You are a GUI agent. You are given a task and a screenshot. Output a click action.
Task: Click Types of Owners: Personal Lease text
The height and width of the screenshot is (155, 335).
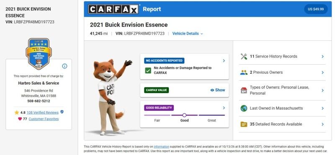pos(279,90)
